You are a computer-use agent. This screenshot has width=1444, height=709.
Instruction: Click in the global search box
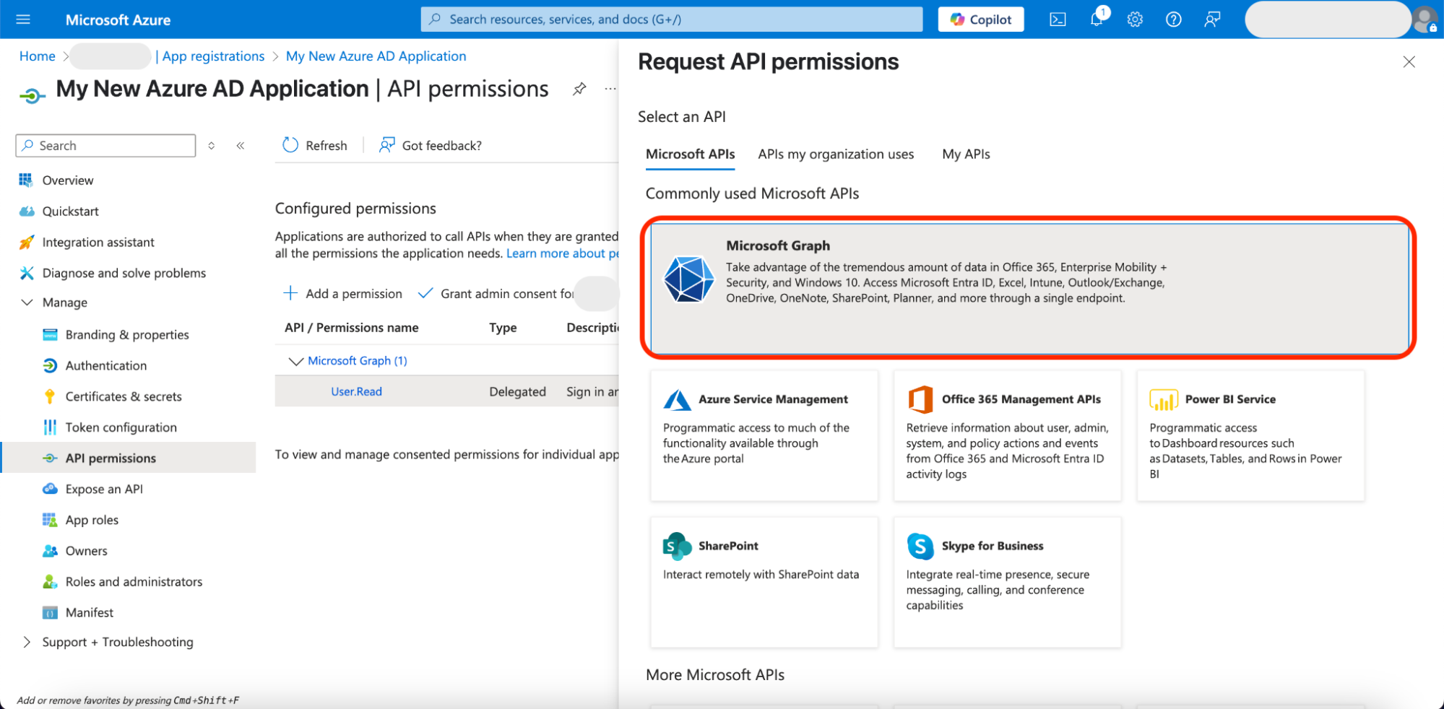(672, 19)
